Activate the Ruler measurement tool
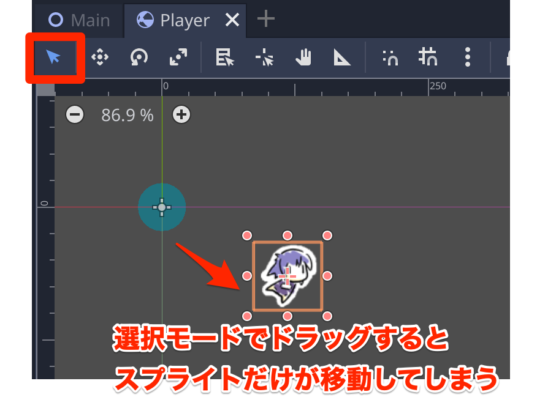 tap(341, 57)
